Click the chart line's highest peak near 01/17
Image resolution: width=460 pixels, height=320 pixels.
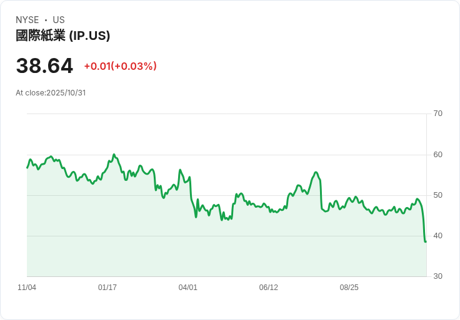[x=114, y=155]
